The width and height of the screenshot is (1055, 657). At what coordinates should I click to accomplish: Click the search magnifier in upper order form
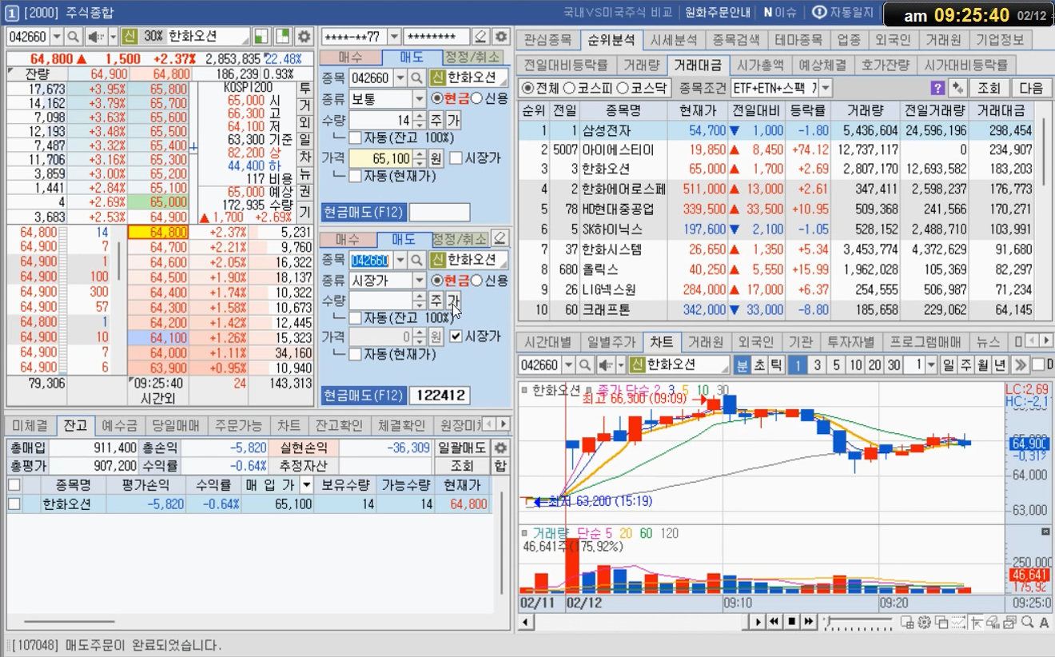pyautogui.click(x=416, y=78)
